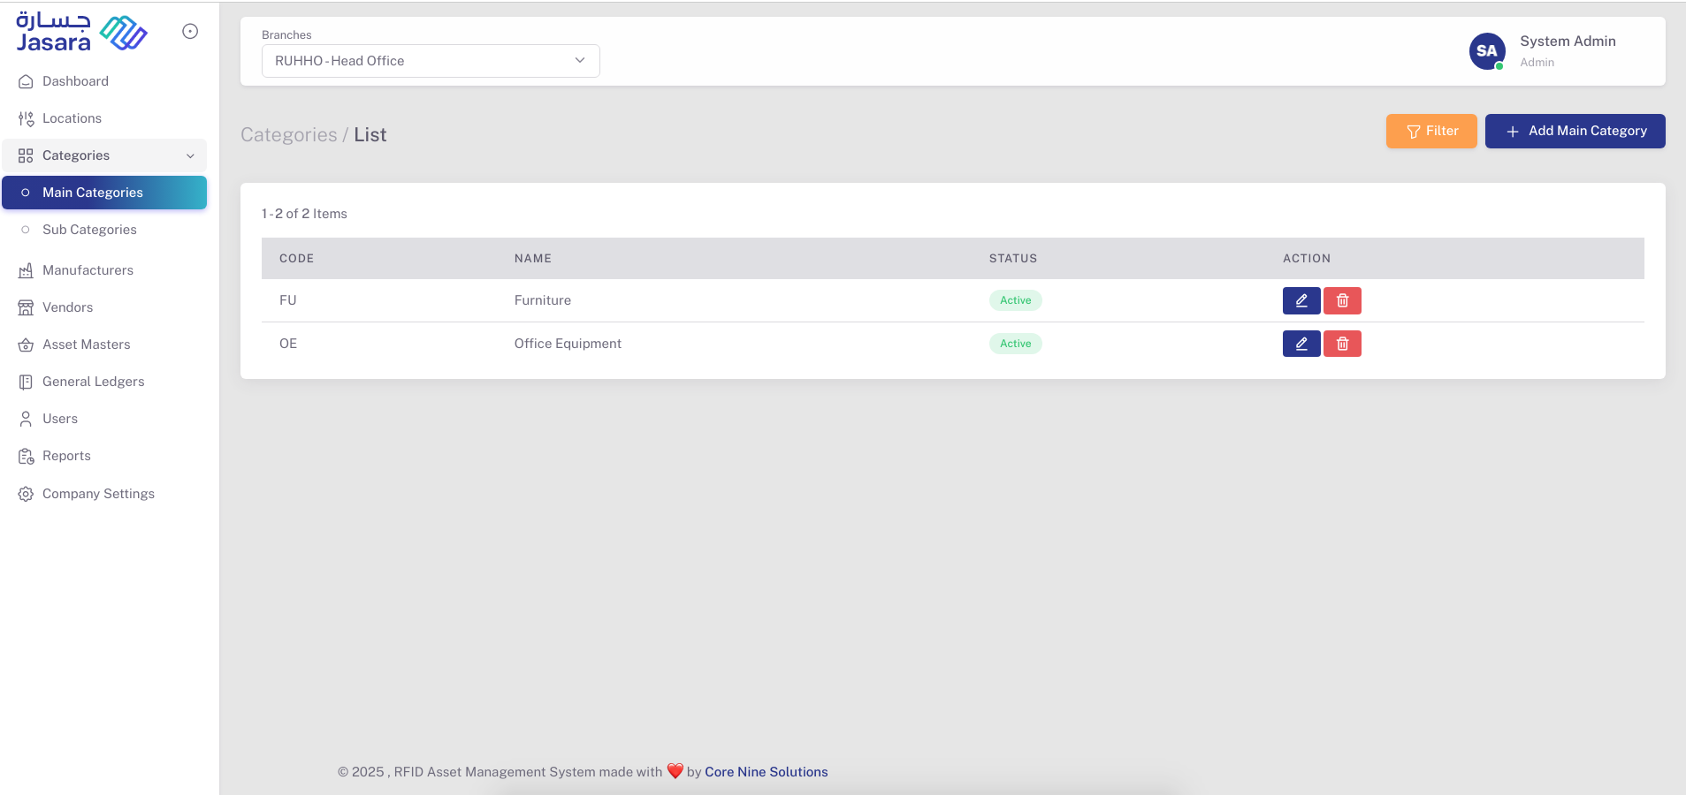The width and height of the screenshot is (1686, 795).
Task: Select Main Categories submenu item
Action: pos(93,193)
